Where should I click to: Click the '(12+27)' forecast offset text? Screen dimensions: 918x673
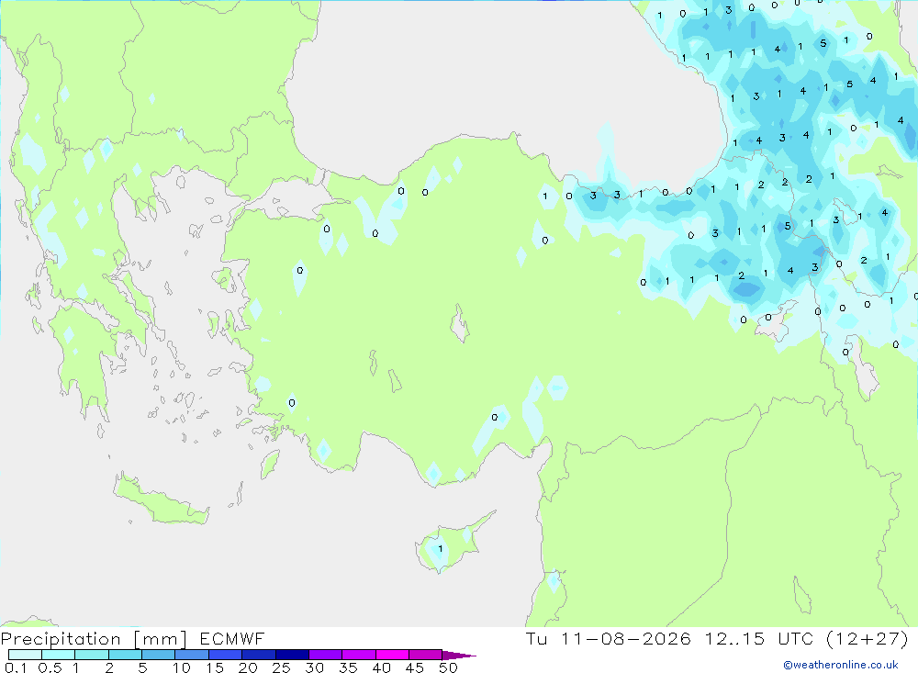tap(868, 638)
